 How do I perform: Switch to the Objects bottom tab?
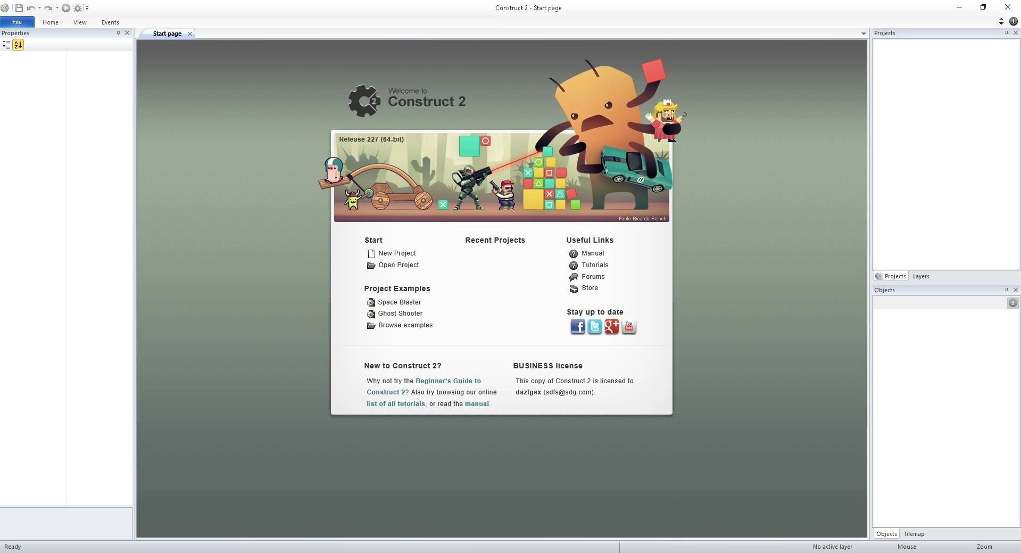point(886,534)
